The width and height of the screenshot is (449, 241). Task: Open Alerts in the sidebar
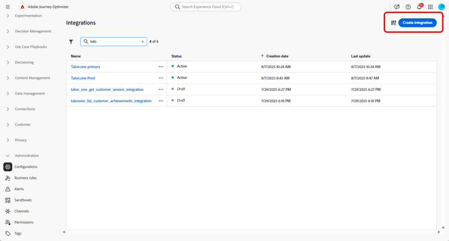point(19,189)
